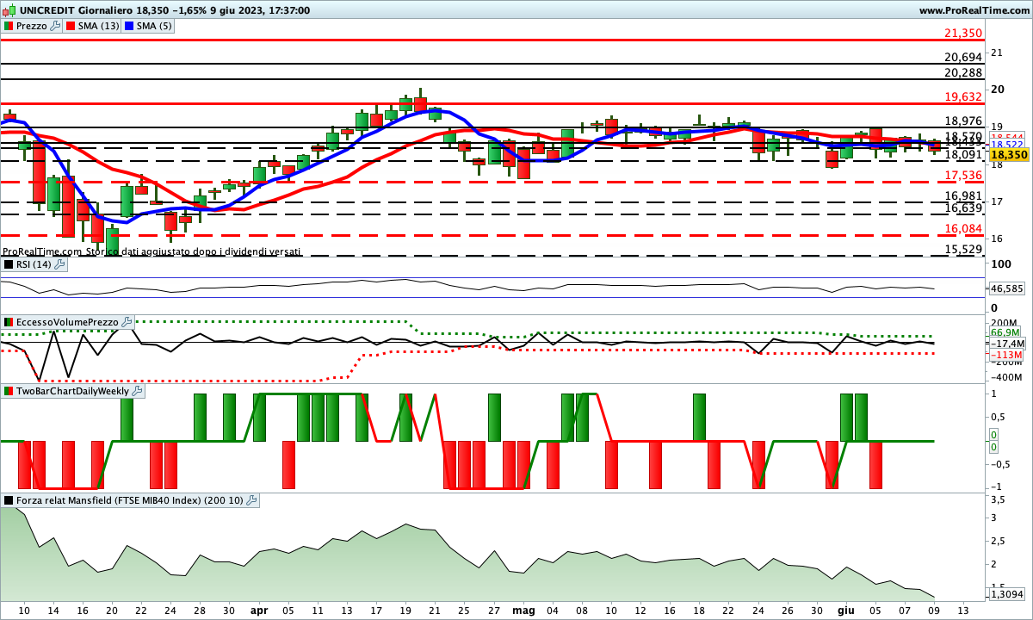Select Forza relat Mansfield panel label

[130, 500]
